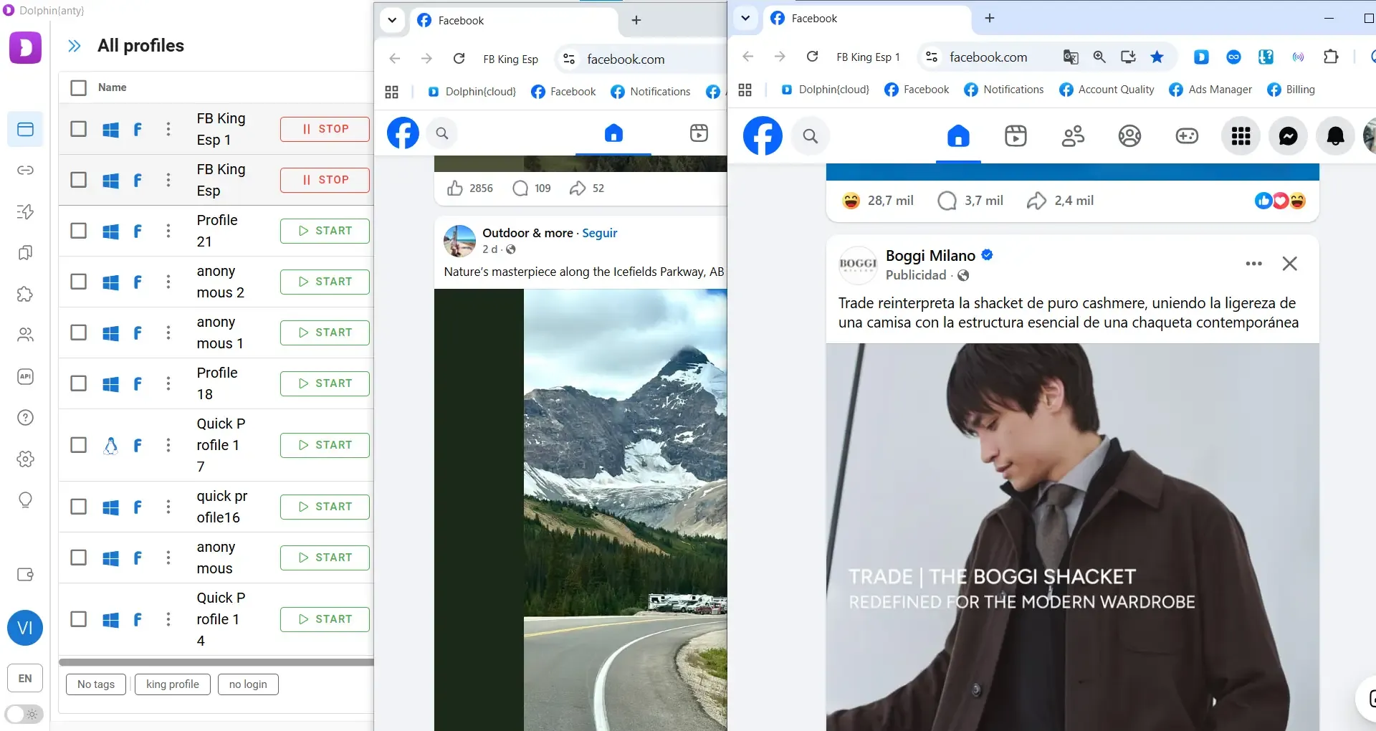Click translate page icon in right address bar
Screen dimensions: 1376x731
(1071, 57)
